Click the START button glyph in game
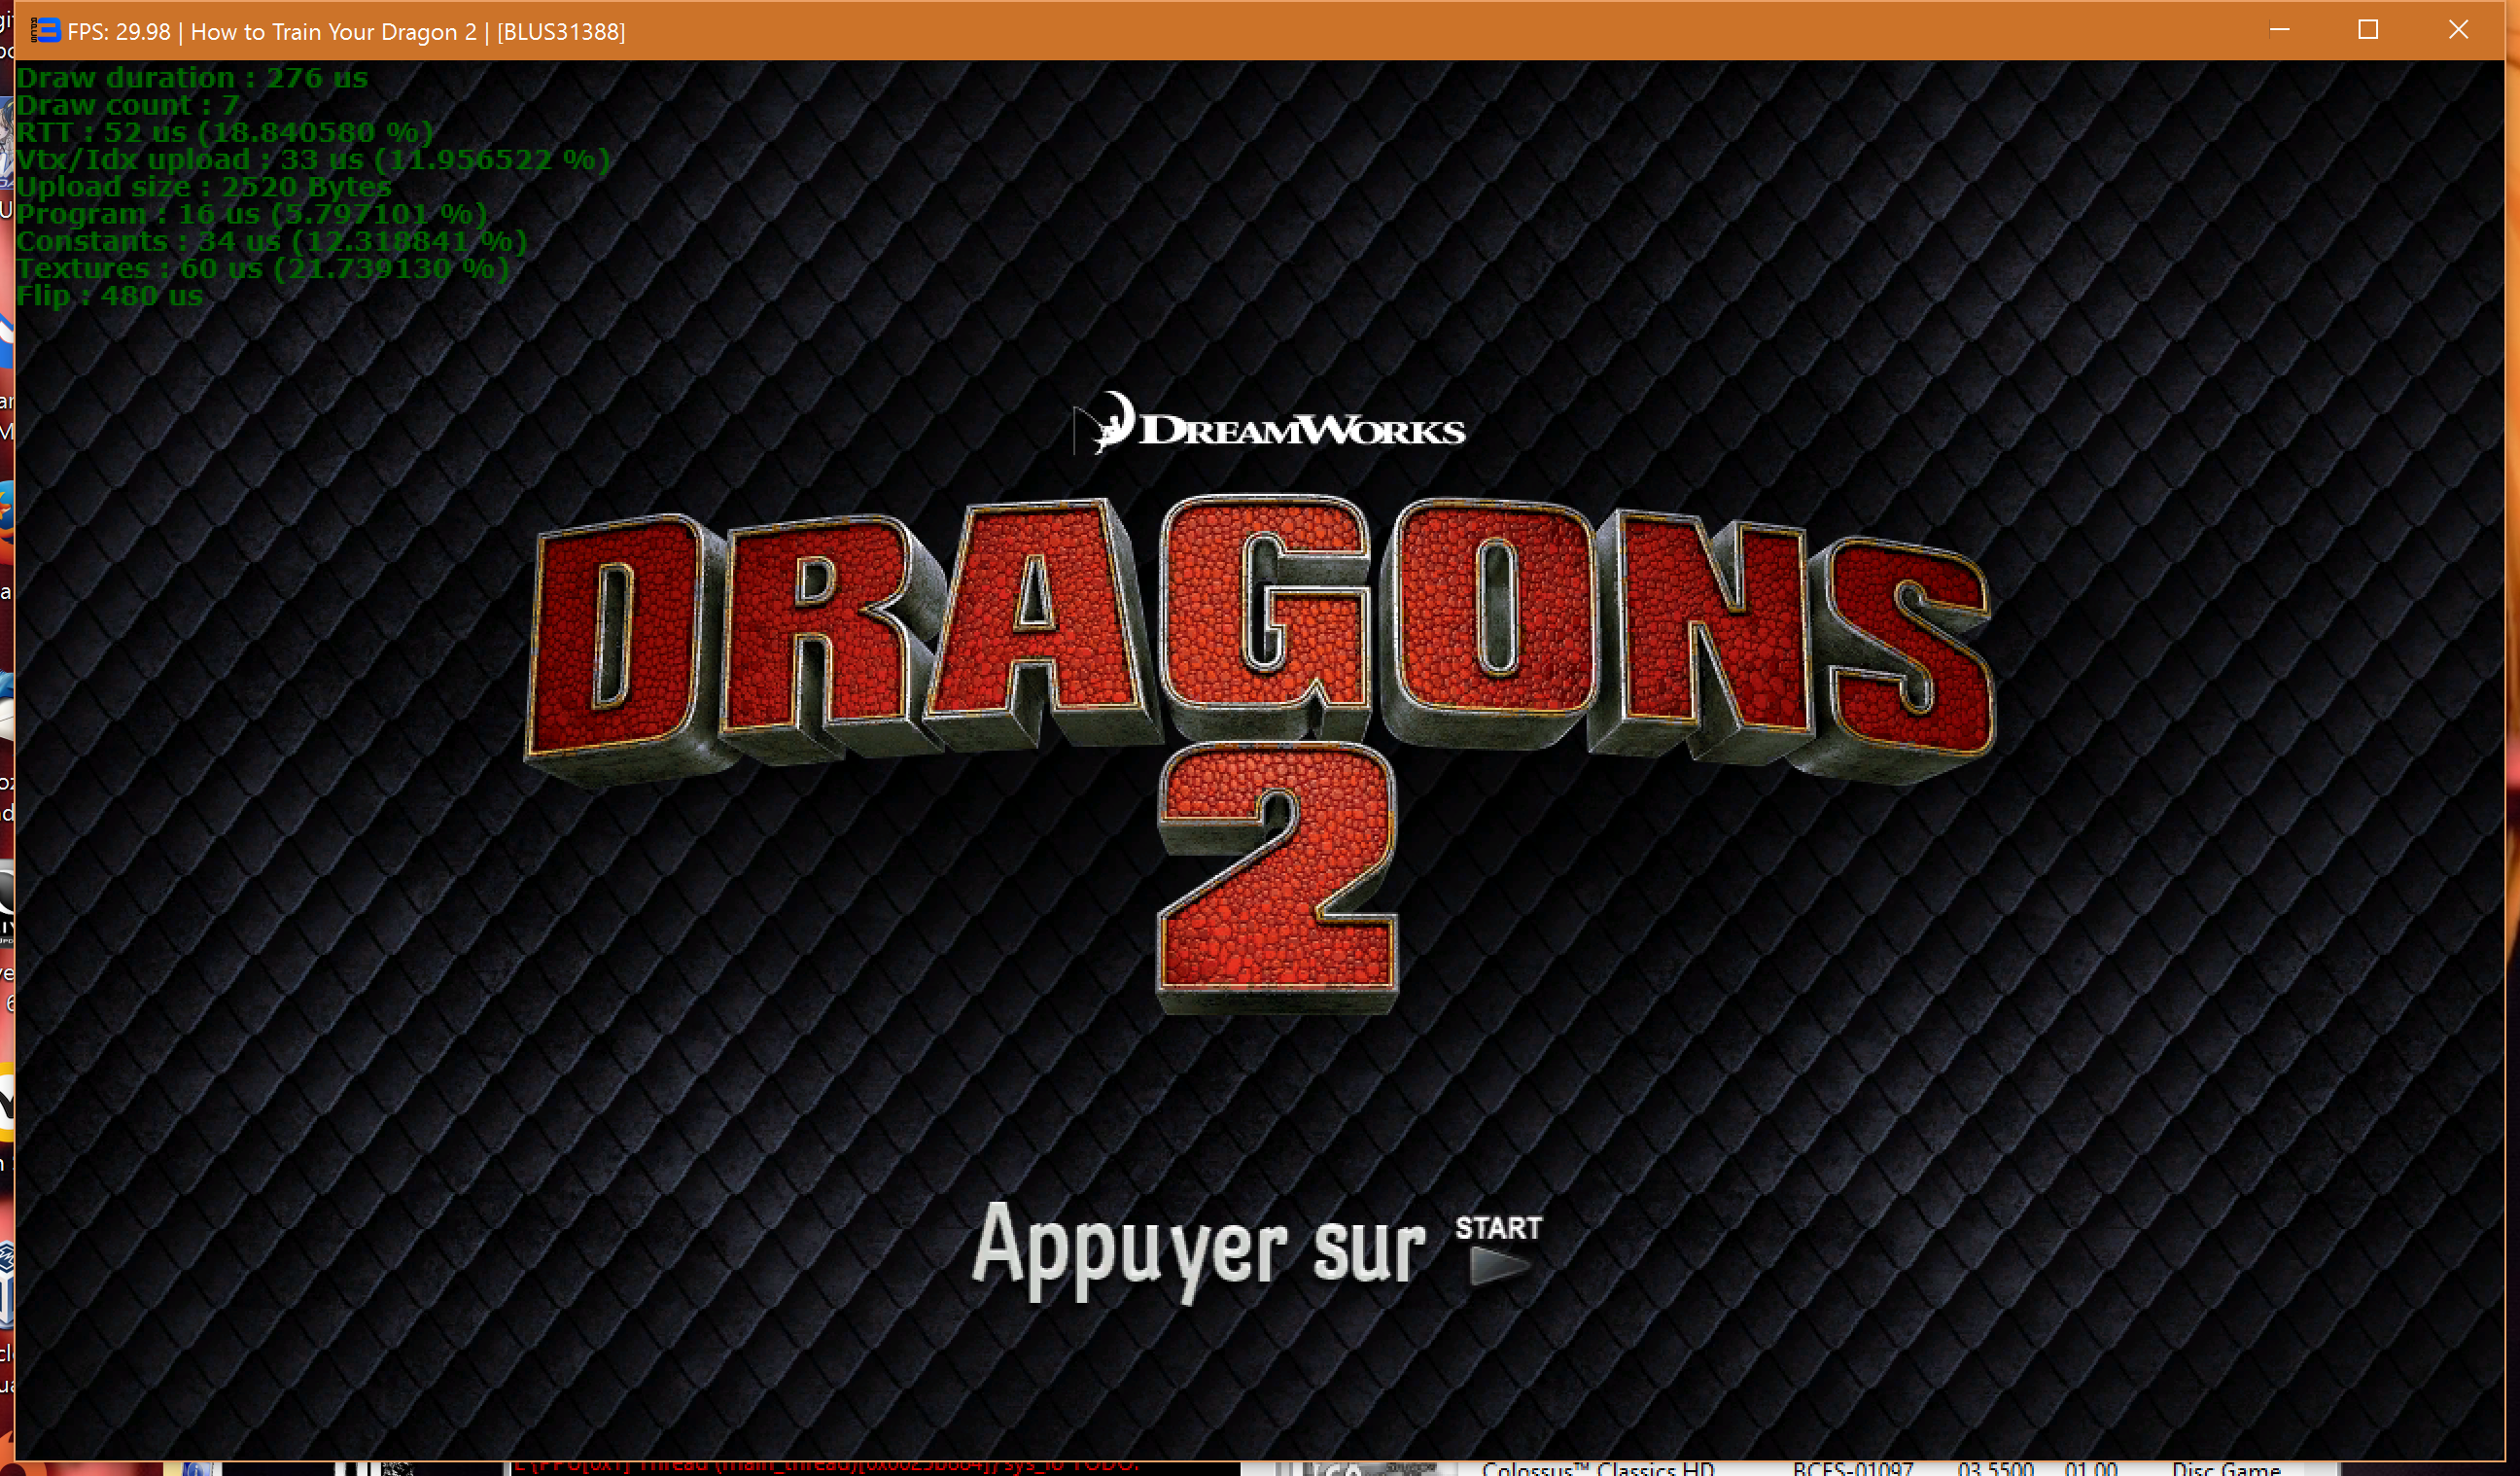2520x1476 pixels. coord(1498,1249)
